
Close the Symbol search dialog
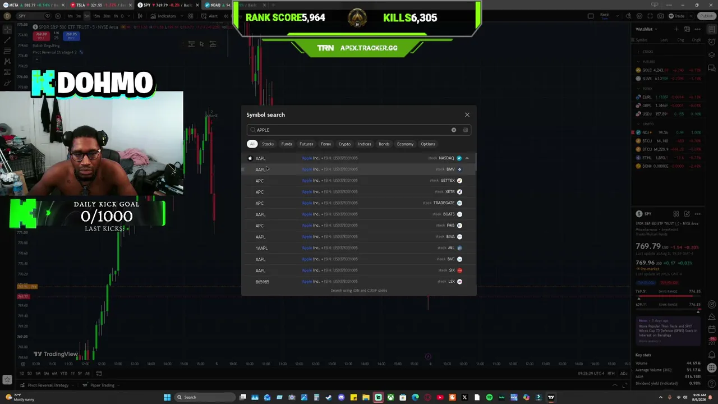(467, 114)
